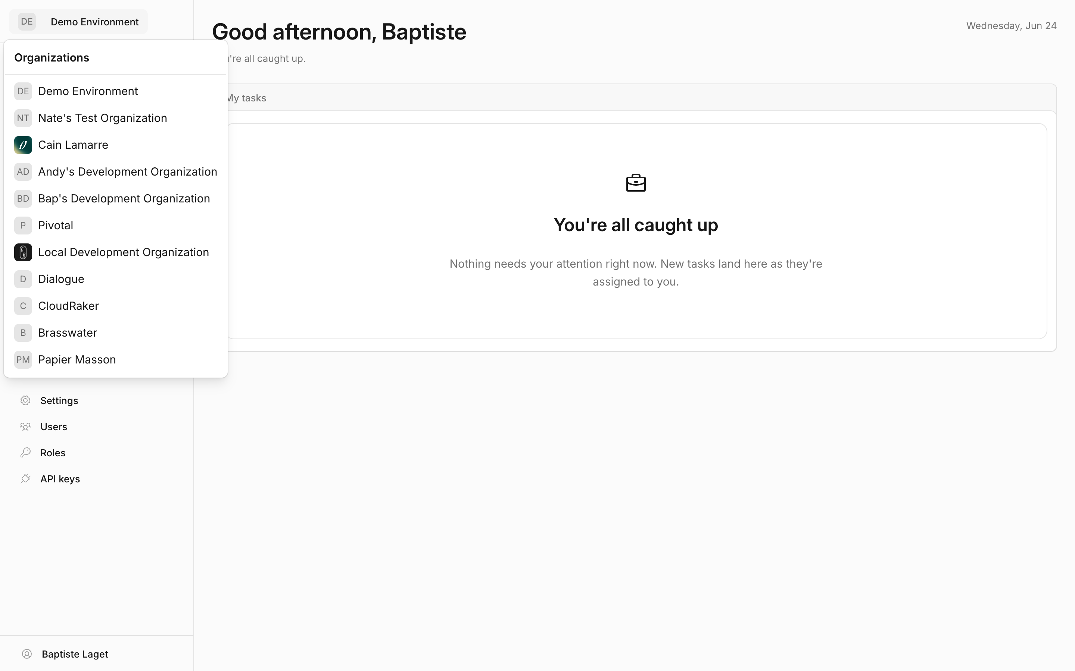This screenshot has width=1075, height=671.
Task: Click the Cain Lamarre green logo icon
Action: [23, 145]
